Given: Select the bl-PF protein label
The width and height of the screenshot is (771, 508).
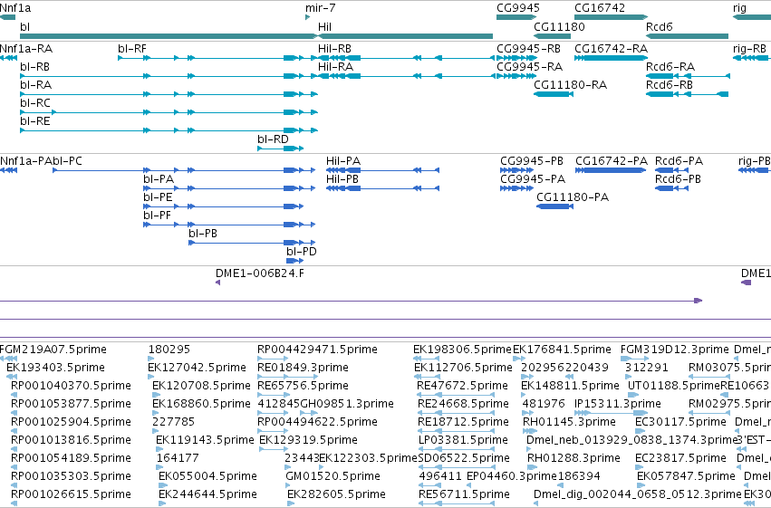Looking at the screenshot, I should point(158,216).
